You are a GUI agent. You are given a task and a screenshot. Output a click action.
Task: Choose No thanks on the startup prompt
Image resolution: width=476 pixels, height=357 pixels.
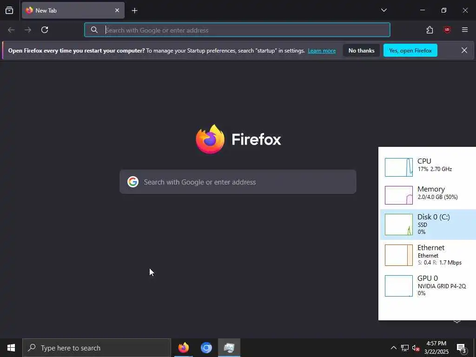[361, 50]
